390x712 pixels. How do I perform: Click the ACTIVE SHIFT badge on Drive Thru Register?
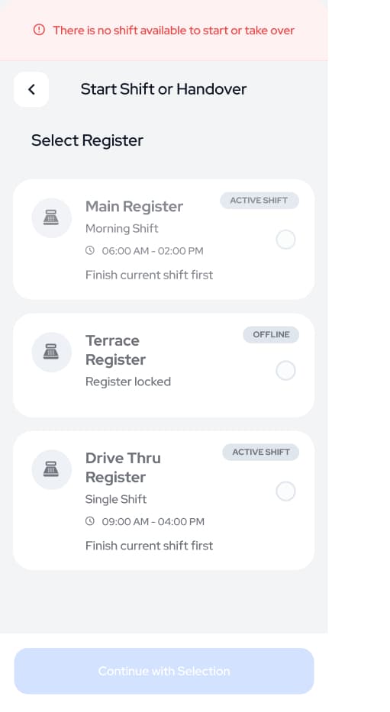click(x=260, y=452)
